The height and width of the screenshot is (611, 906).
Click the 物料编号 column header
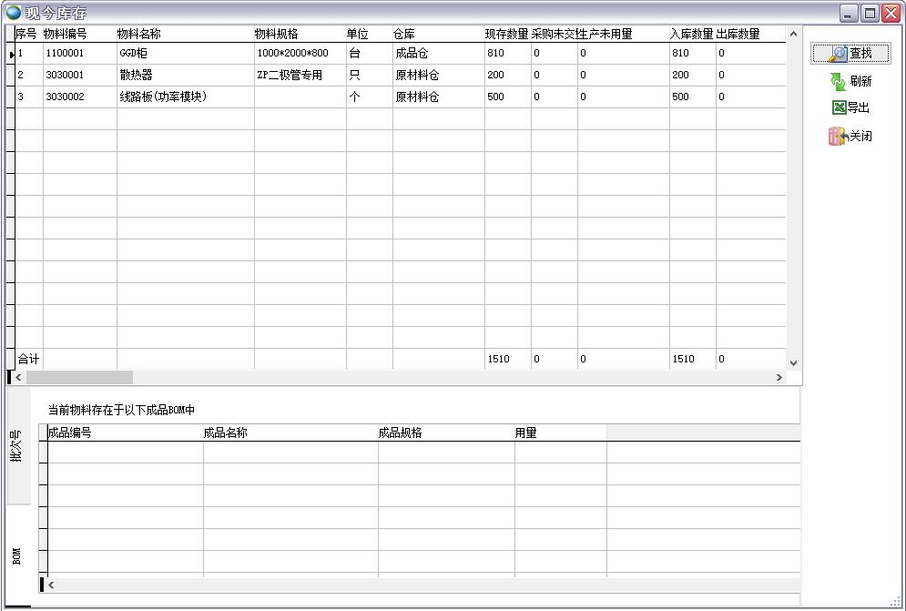point(66,34)
